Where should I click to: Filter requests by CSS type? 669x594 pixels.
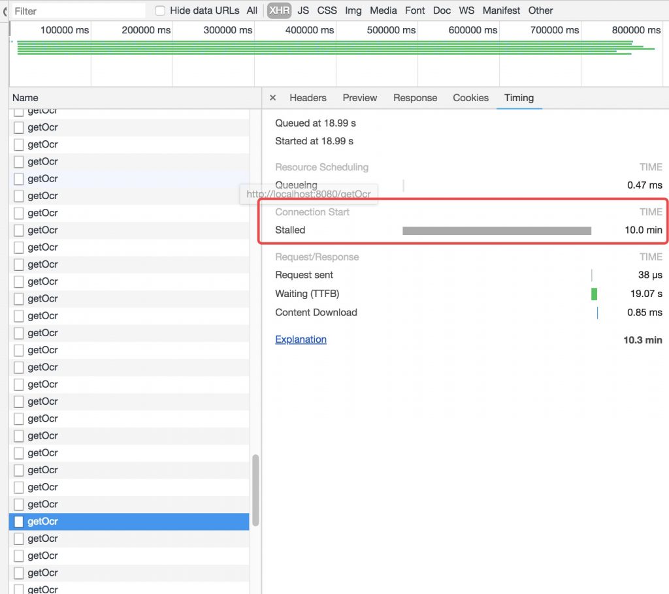[x=327, y=10]
